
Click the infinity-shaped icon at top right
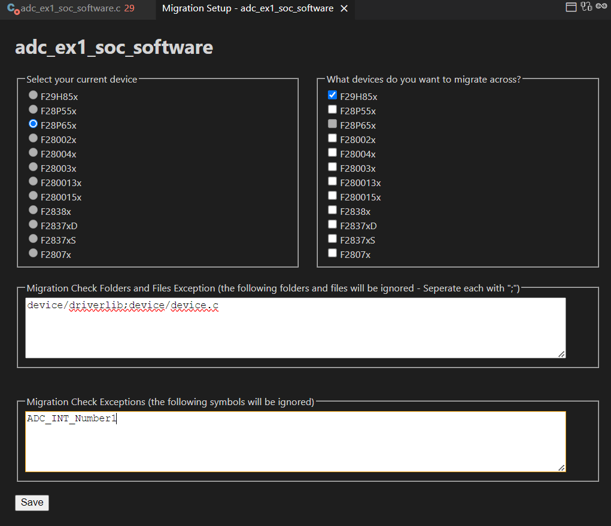click(602, 7)
